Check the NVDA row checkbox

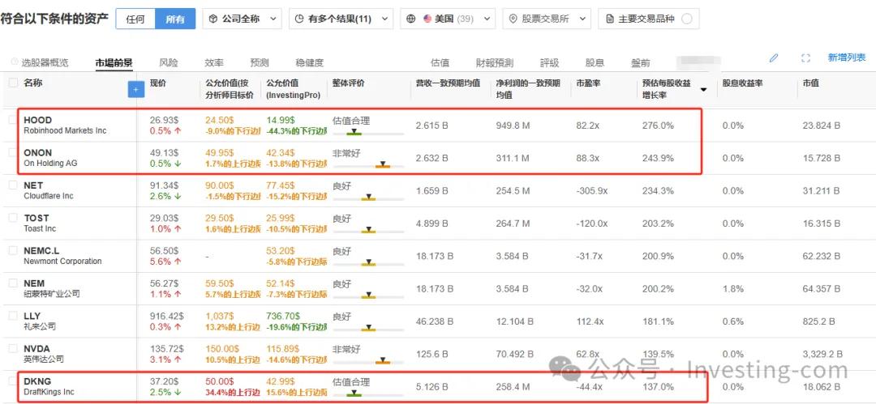click(13, 348)
